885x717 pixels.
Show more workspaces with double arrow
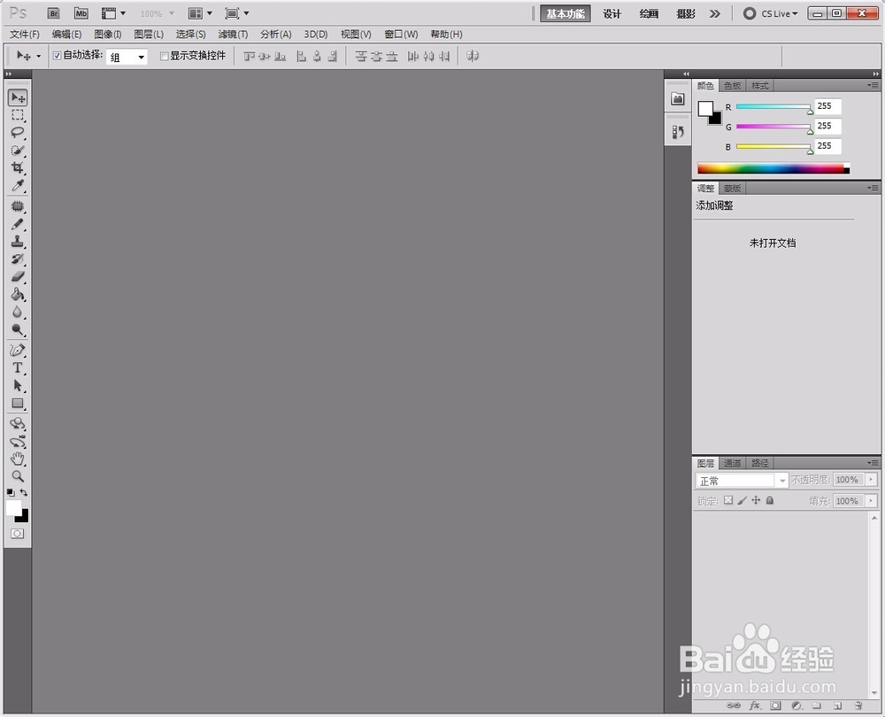pyautogui.click(x=715, y=13)
